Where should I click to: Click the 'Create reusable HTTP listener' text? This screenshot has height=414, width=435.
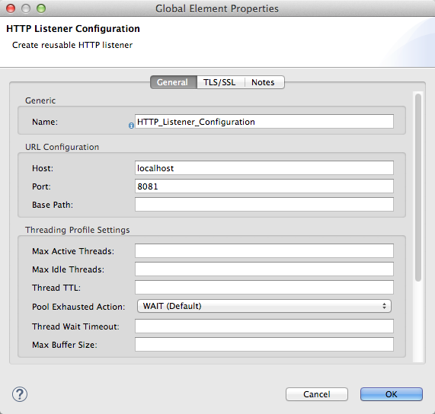[72, 45]
